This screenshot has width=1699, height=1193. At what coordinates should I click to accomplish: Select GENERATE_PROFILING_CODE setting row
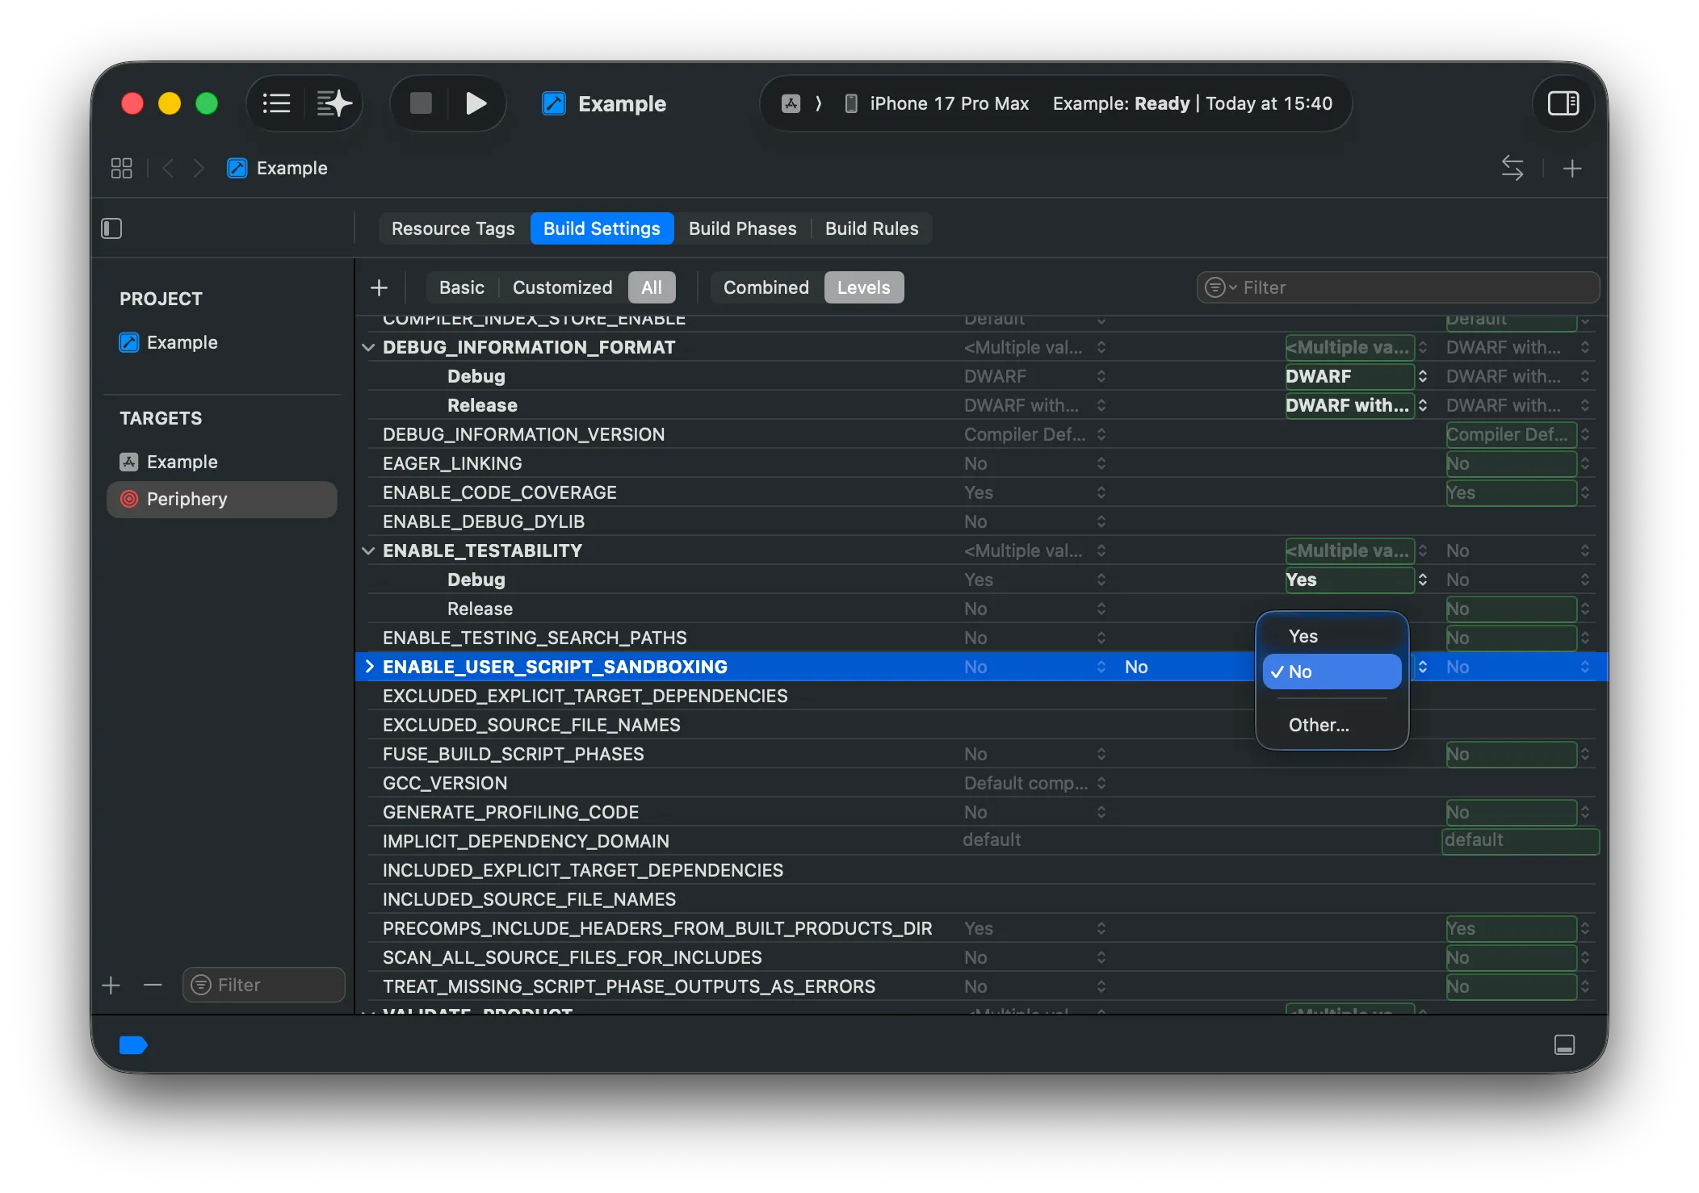click(x=981, y=812)
